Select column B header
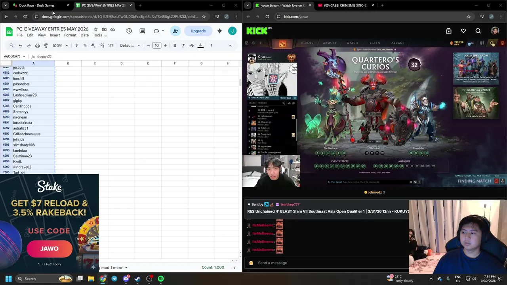The image size is (507, 285). point(68,63)
